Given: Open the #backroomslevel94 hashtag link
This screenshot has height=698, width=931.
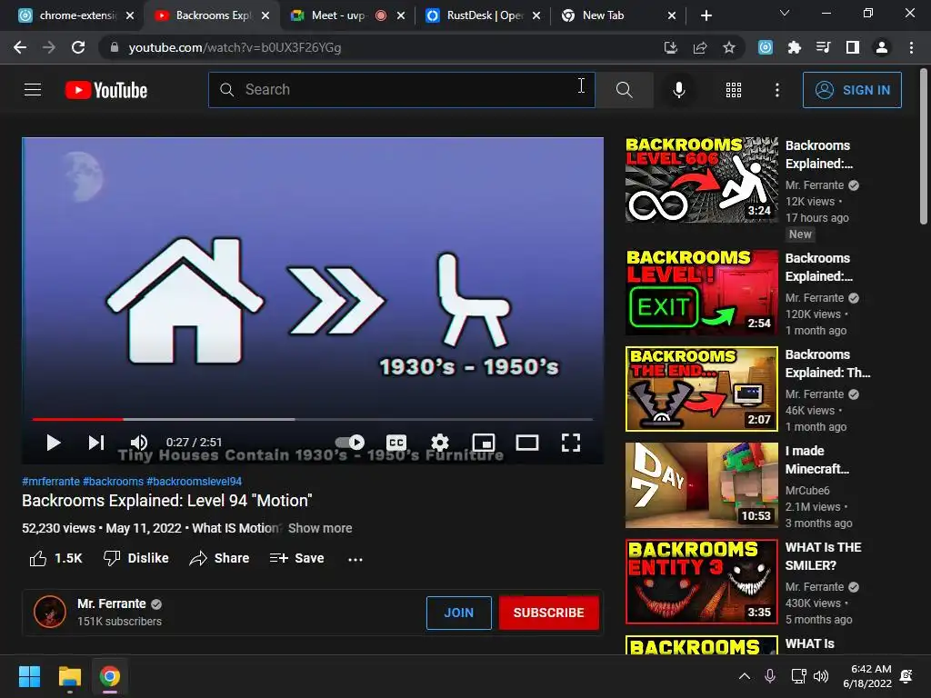Looking at the screenshot, I should (x=195, y=482).
